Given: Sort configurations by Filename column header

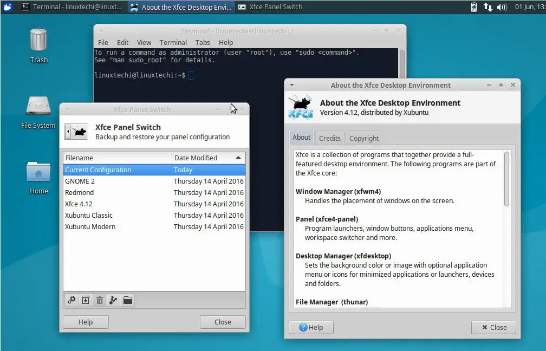Looking at the screenshot, I should (118, 158).
